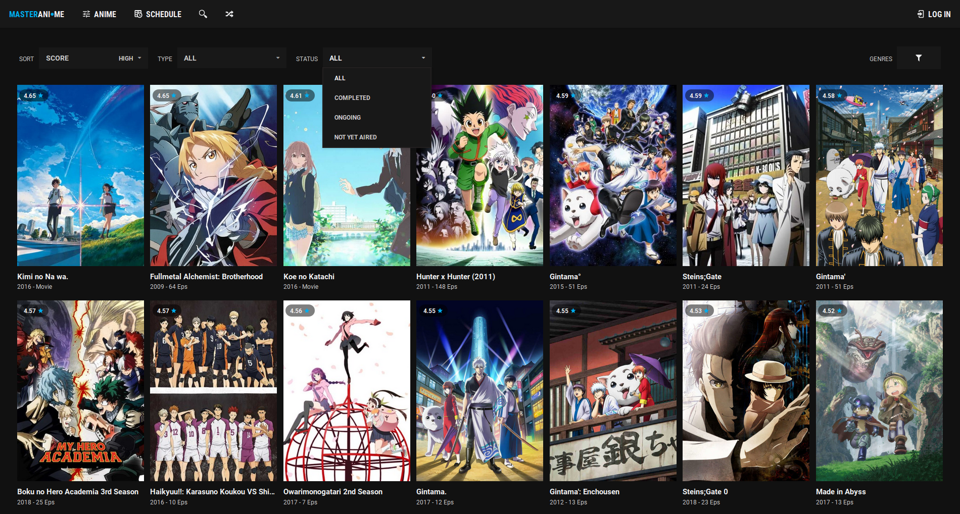Image resolution: width=960 pixels, height=514 pixels.
Task: Click the MASTERANI.ME logo
Action: (37, 14)
